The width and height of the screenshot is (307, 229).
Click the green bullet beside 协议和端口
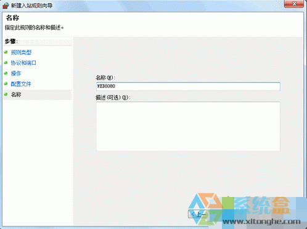click(6, 62)
